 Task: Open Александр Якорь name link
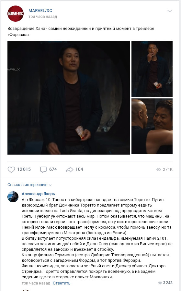click(38, 194)
